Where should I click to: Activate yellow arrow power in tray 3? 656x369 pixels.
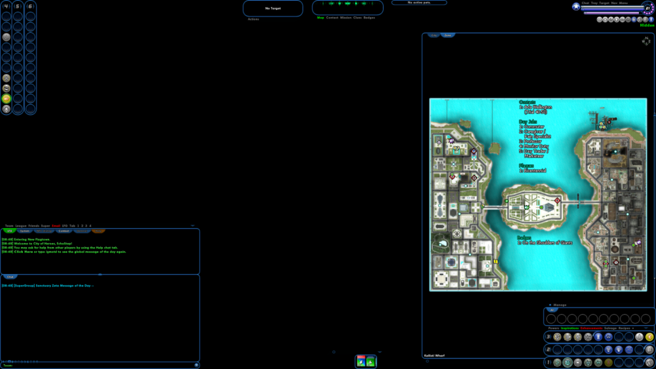point(649,337)
